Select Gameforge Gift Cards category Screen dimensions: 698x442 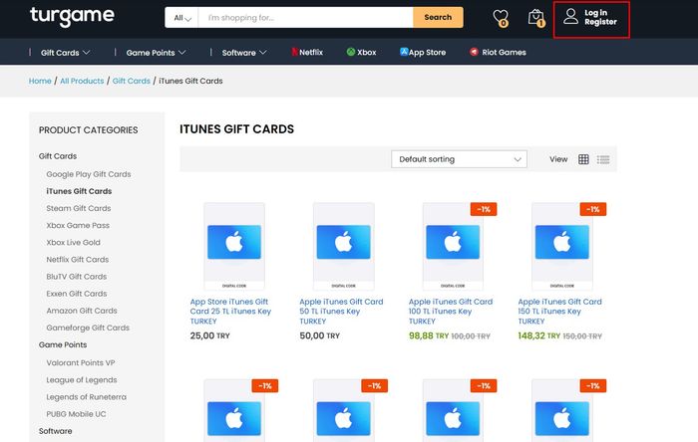coord(88,328)
